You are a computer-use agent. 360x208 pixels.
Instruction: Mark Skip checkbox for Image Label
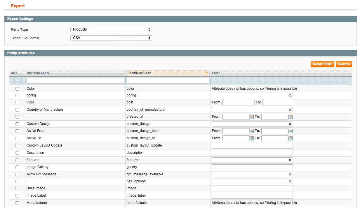tap(17, 196)
